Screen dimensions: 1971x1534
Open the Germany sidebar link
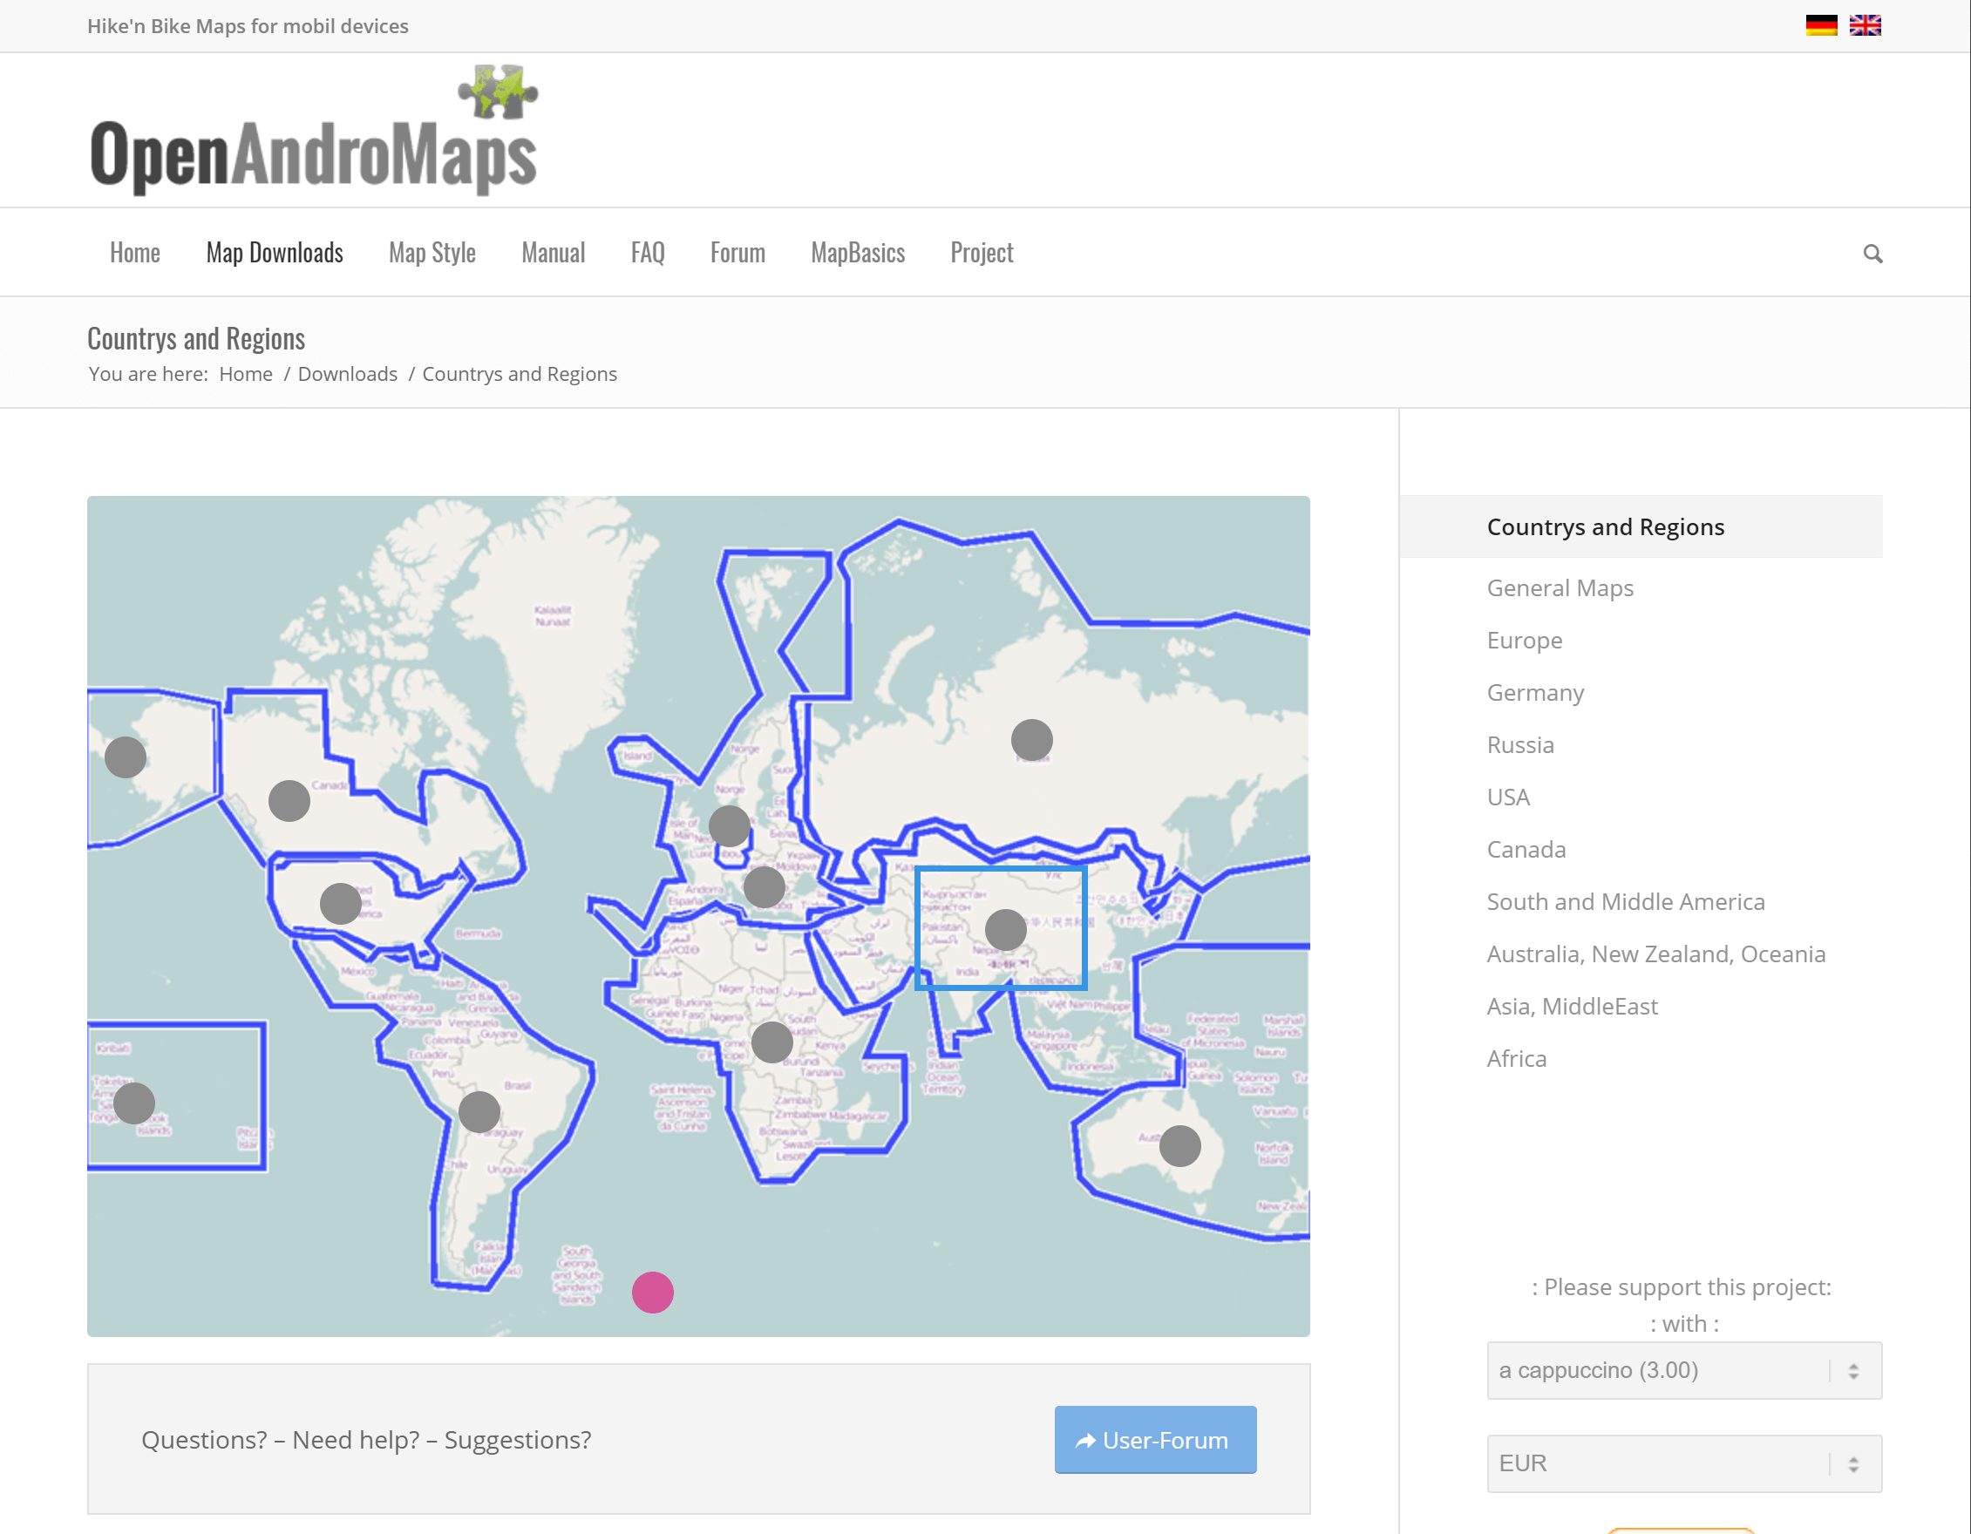1534,693
